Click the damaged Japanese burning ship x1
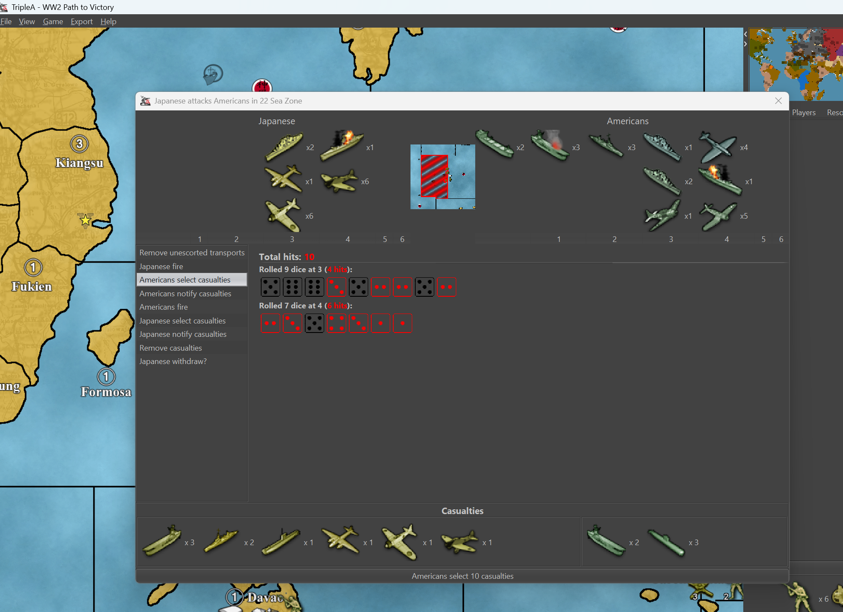This screenshot has width=843, height=612. pos(342,146)
